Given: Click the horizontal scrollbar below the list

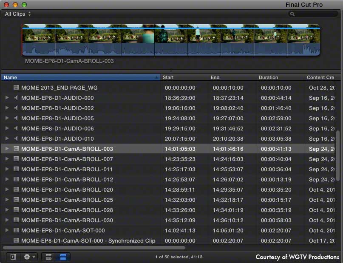Looking at the screenshot, I should click(94, 248).
